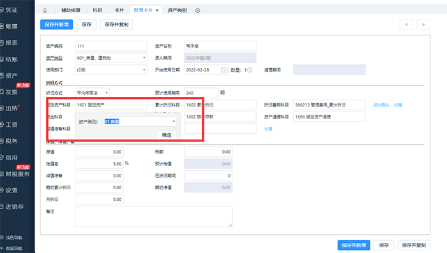Viewport: 447px width, 253px height.
Task: Focus the 已折旧期间 field
Action: [208, 176]
